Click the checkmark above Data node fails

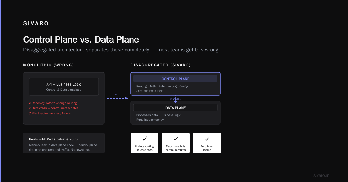coord(176,139)
